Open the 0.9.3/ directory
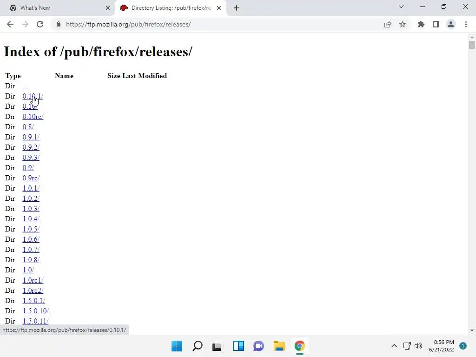 coord(31,158)
